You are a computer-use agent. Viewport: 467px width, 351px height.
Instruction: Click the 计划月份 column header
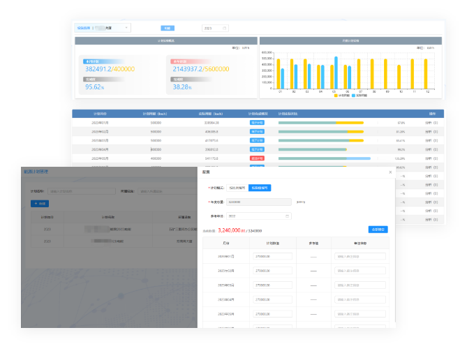pyautogui.click(x=99, y=113)
